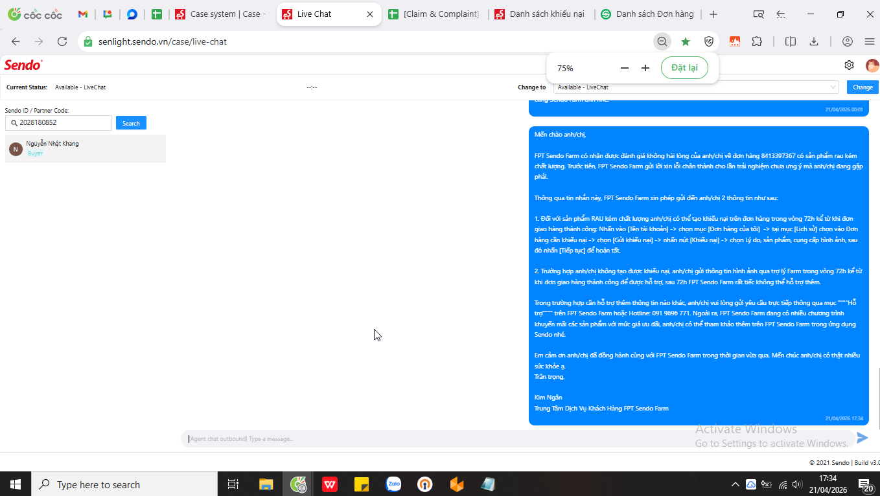Open the notepad app on taskbar
Viewport: 880px width, 496px height.
pos(488,484)
